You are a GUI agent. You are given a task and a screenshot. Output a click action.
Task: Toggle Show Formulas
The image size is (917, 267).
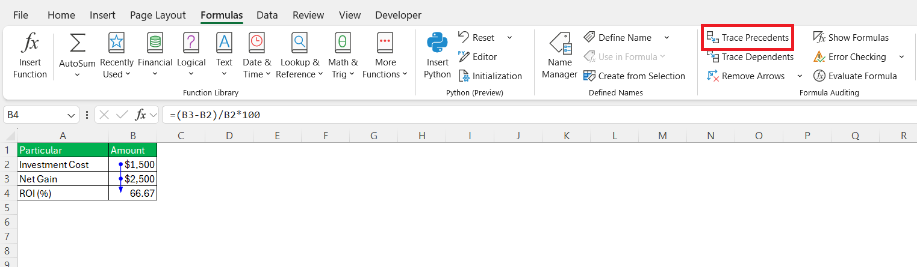click(851, 37)
